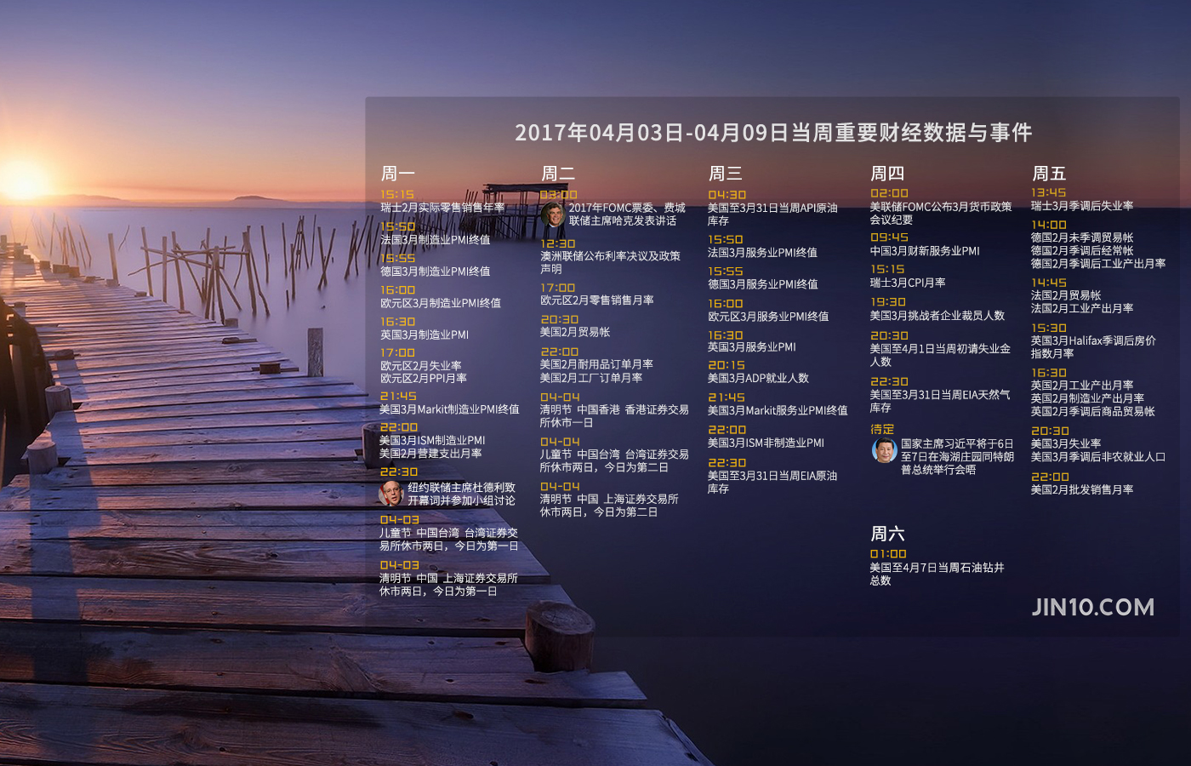Open 中国3月财新服务业PMI event
The width and height of the screenshot is (1191, 766).
tap(925, 251)
